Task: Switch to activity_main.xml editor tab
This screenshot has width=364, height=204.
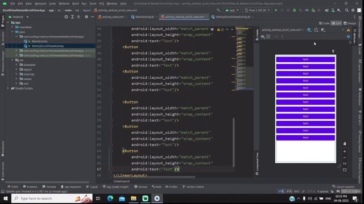Action: (x=113, y=17)
